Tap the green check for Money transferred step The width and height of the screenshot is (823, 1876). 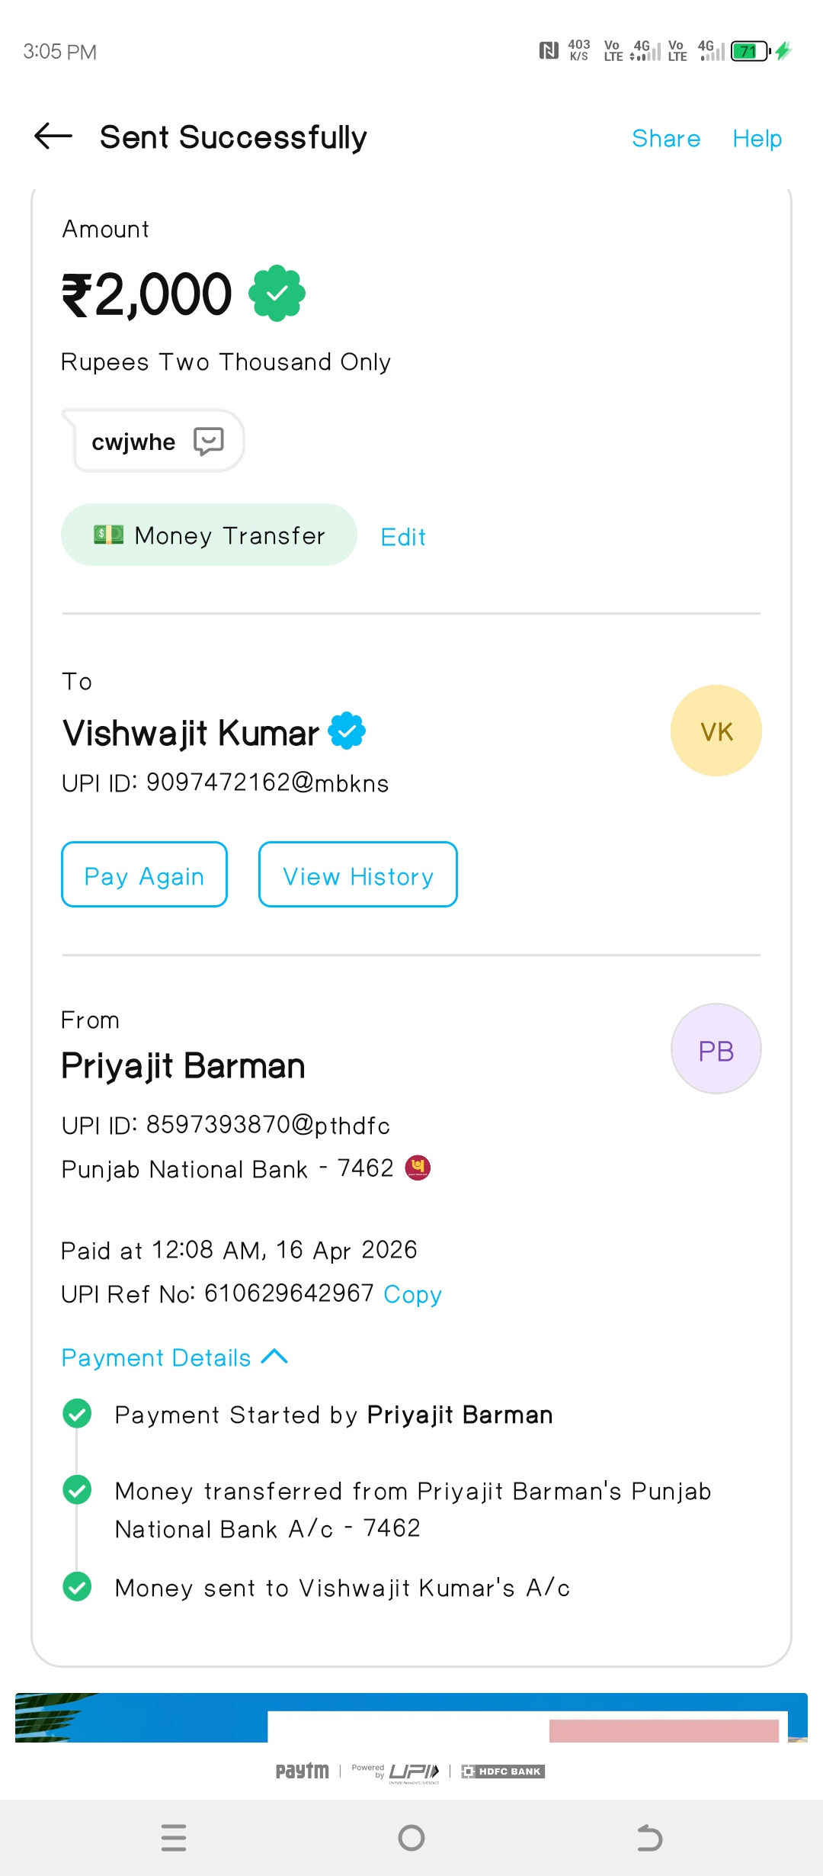tap(77, 1489)
